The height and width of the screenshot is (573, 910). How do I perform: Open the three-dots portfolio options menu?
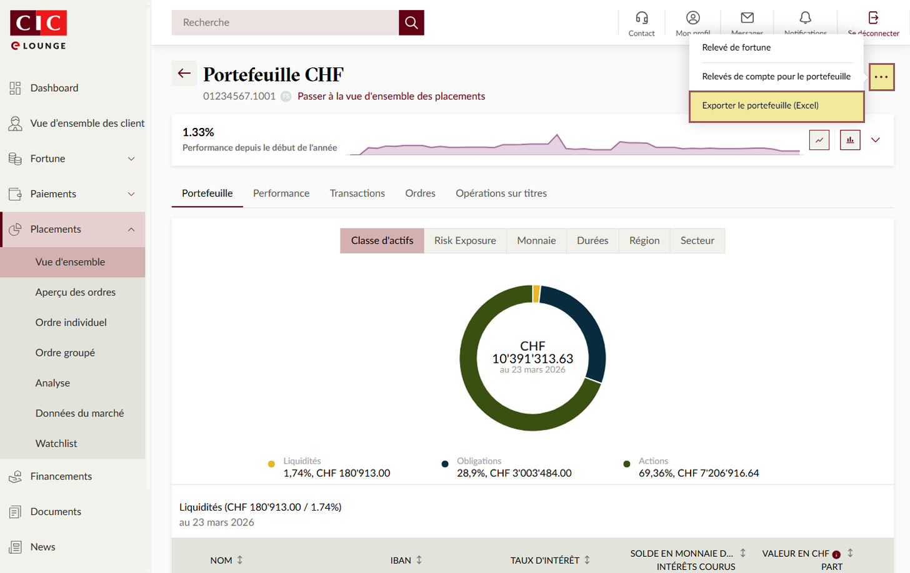[x=881, y=77]
